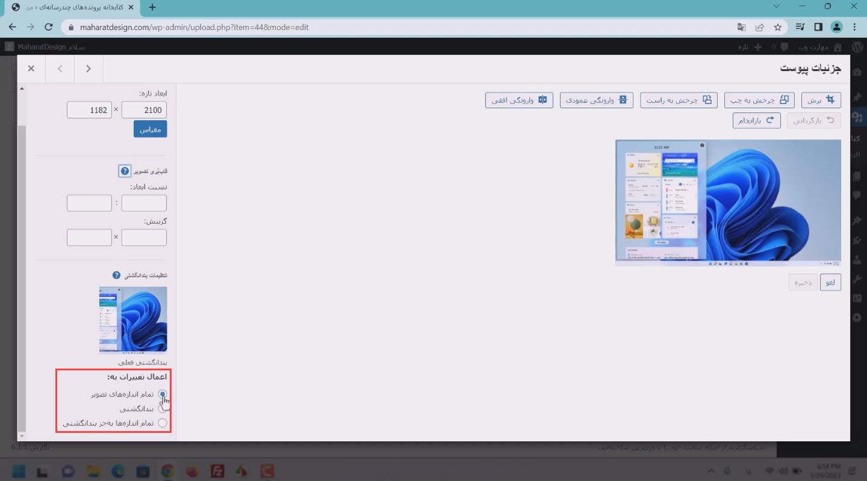Select the بندانگشتی radio option
The image size is (867, 481).
tap(162, 409)
